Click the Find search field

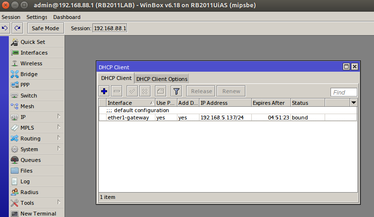point(344,92)
